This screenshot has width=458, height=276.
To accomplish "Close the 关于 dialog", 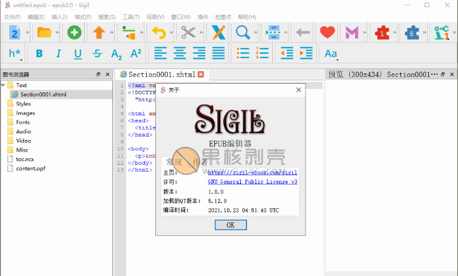I will click(299, 90).
